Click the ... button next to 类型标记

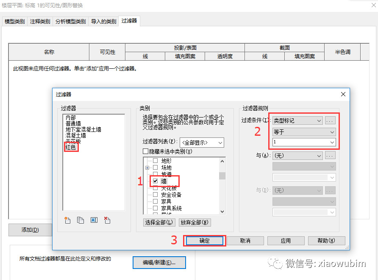[x=330, y=120]
